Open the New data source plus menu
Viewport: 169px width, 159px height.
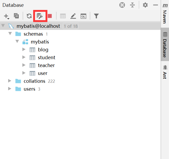tap(7, 16)
